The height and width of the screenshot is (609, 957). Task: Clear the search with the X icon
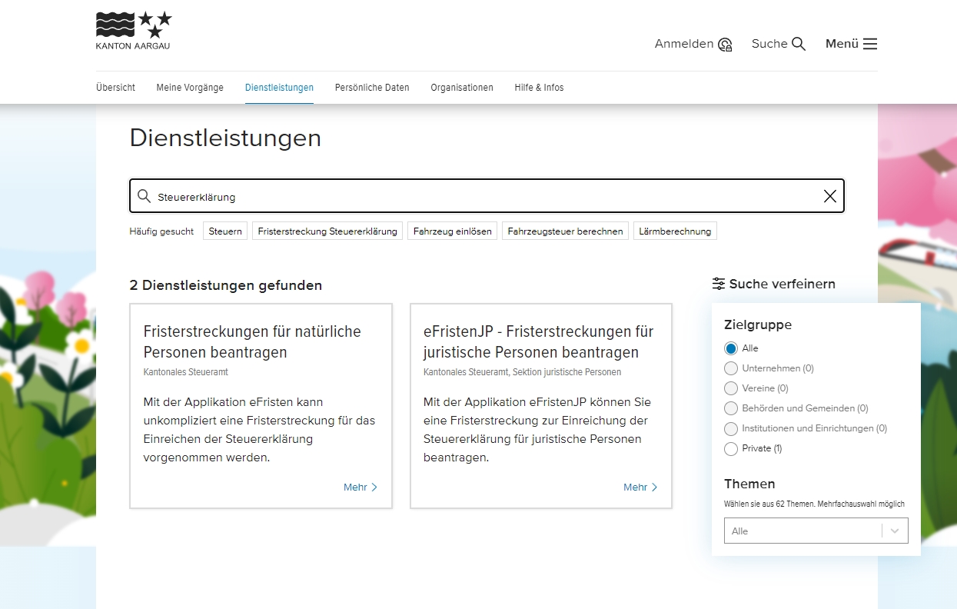pos(830,196)
